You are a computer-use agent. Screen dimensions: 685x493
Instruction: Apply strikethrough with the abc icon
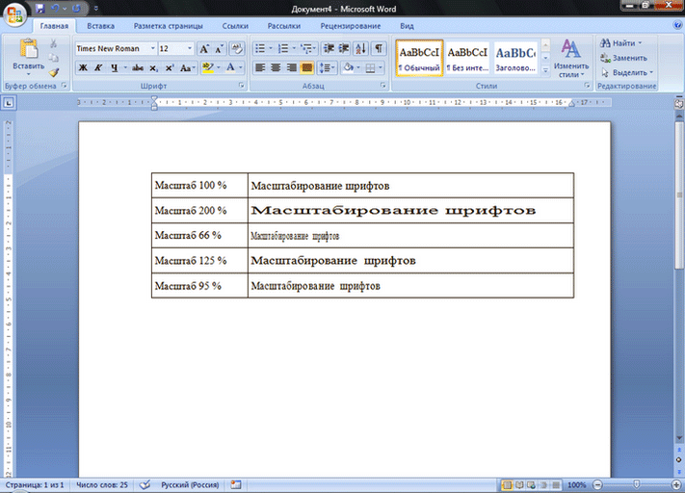click(138, 67)
